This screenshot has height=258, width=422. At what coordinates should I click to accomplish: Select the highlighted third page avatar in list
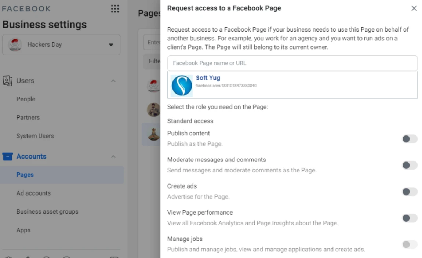153,134
